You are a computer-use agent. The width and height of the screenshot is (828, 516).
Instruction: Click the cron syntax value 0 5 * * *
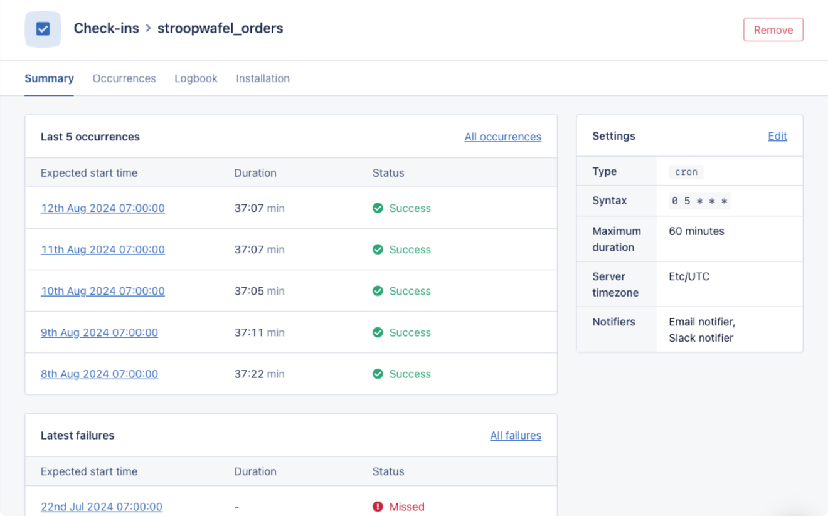(x=699, y=201)
